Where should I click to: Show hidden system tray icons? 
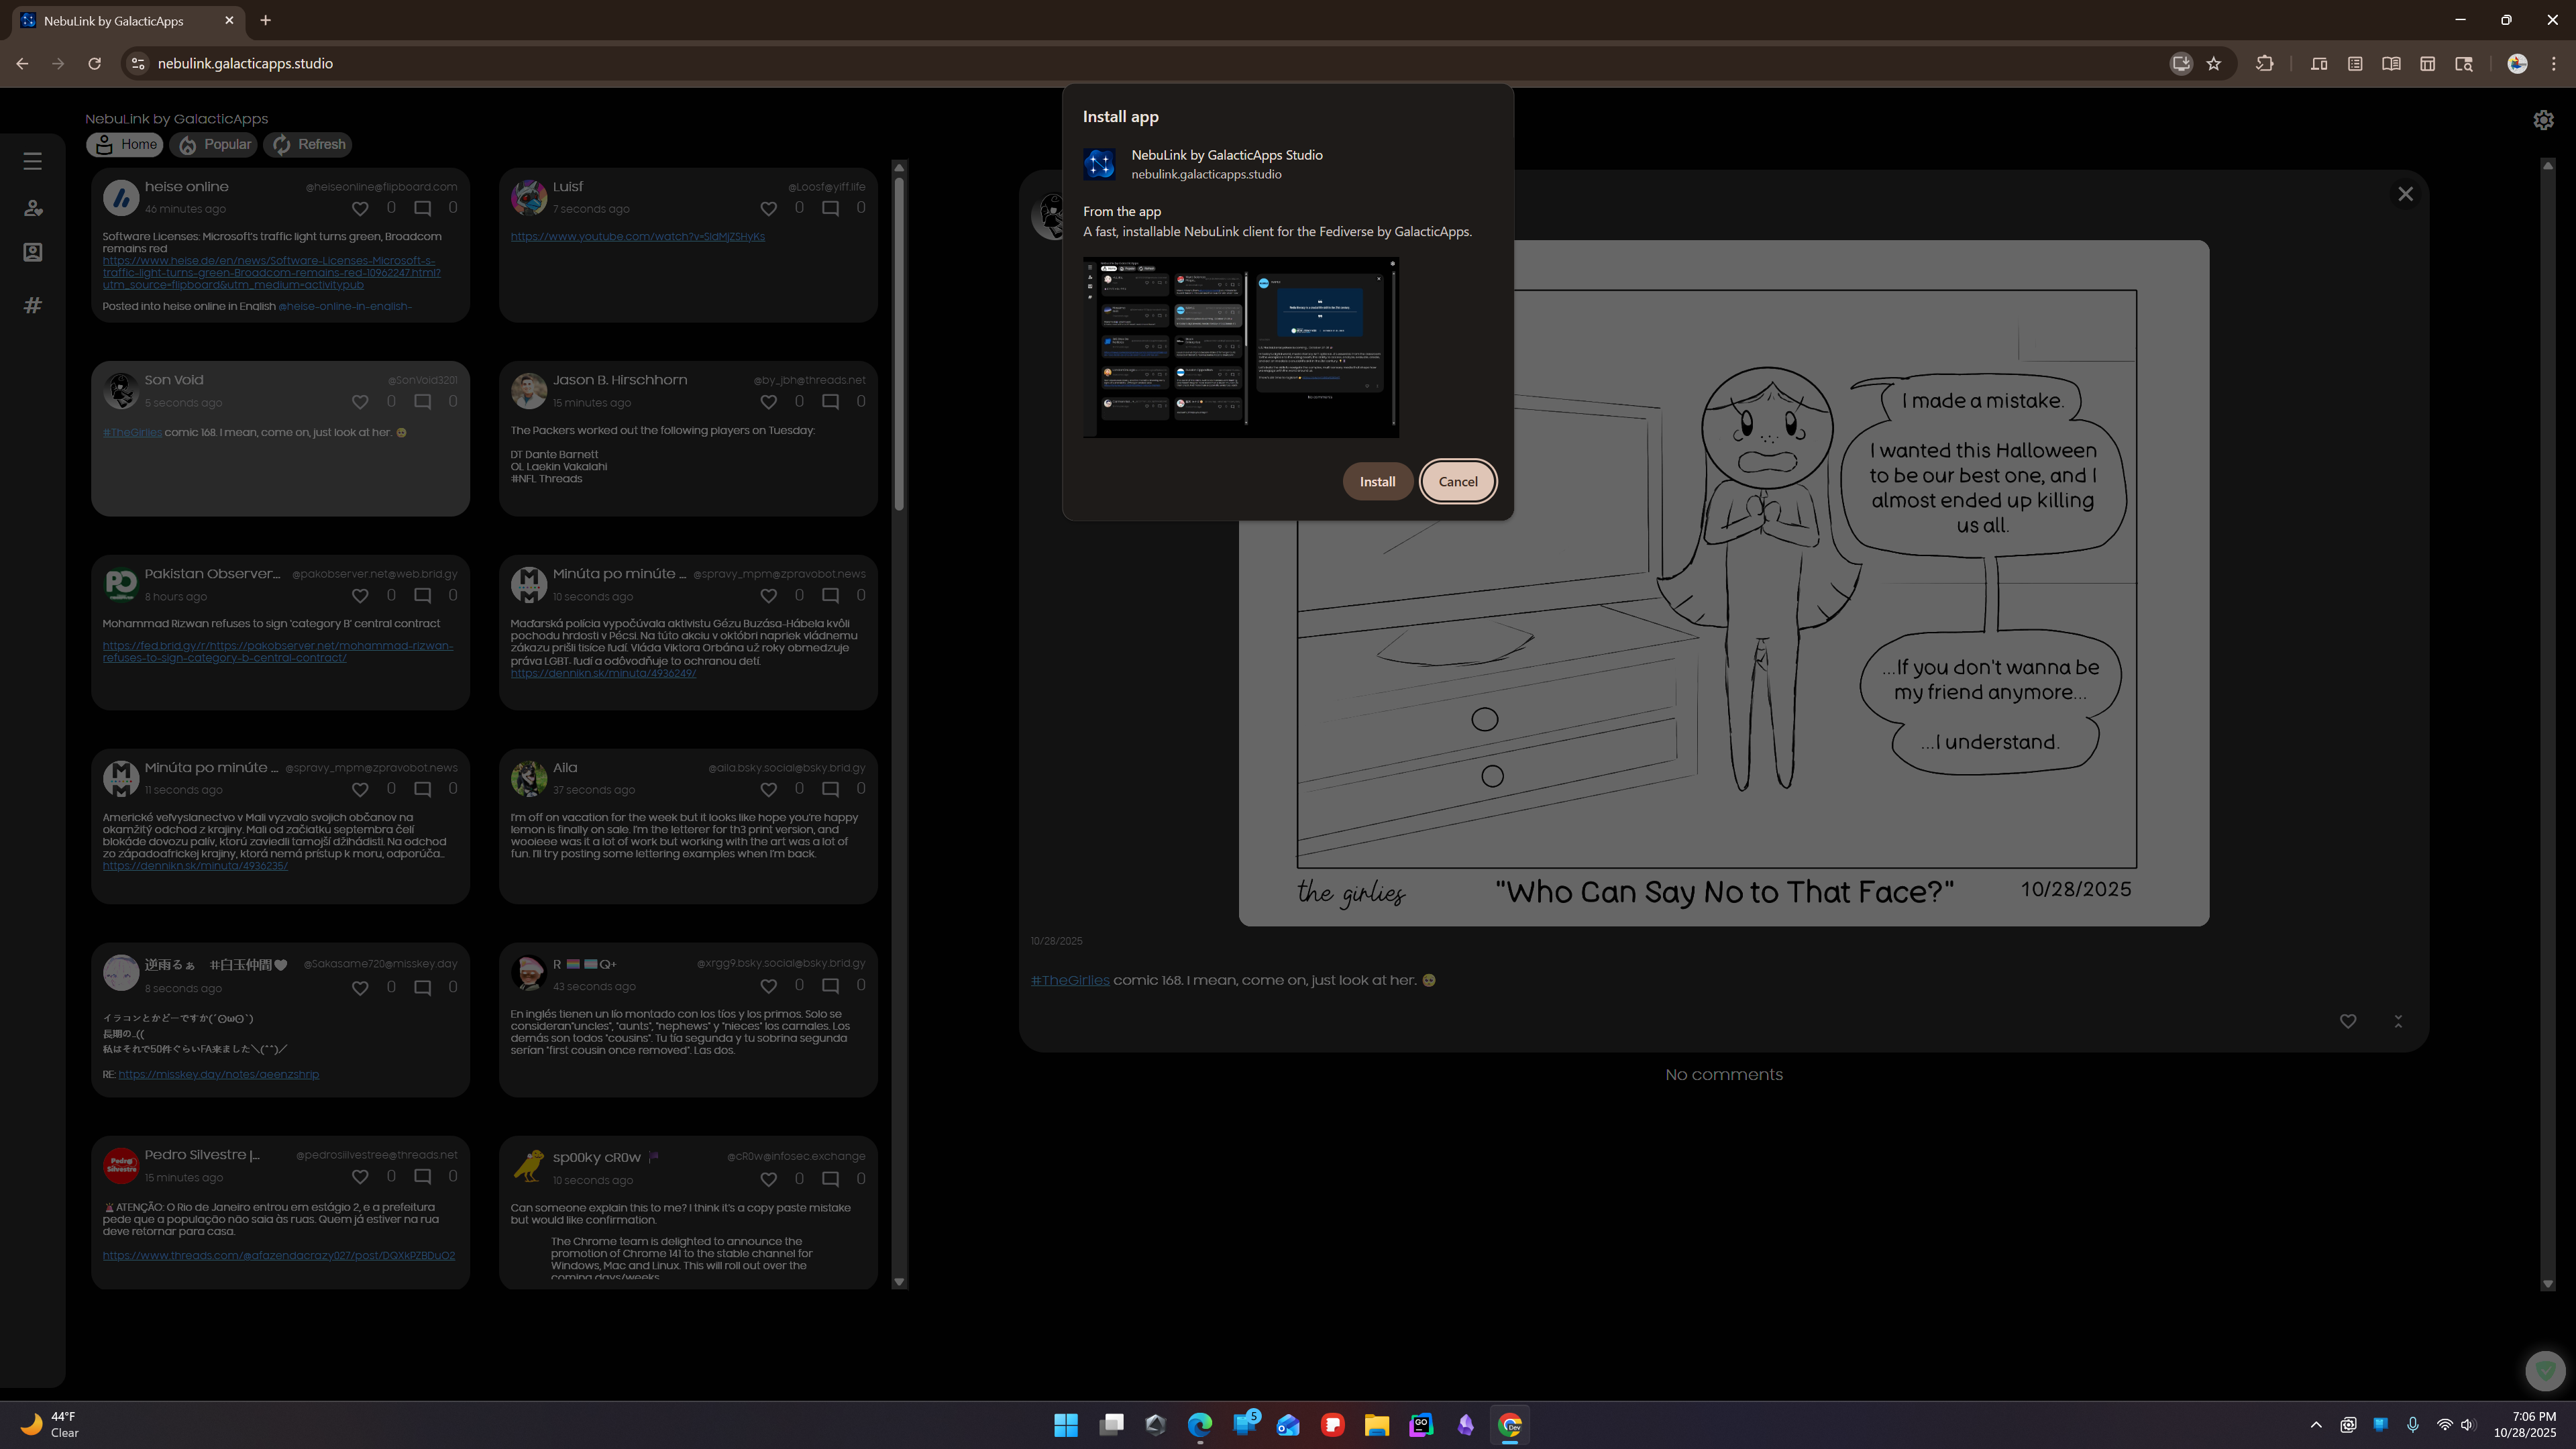pyautogui.click(x=2316, y=1425)
